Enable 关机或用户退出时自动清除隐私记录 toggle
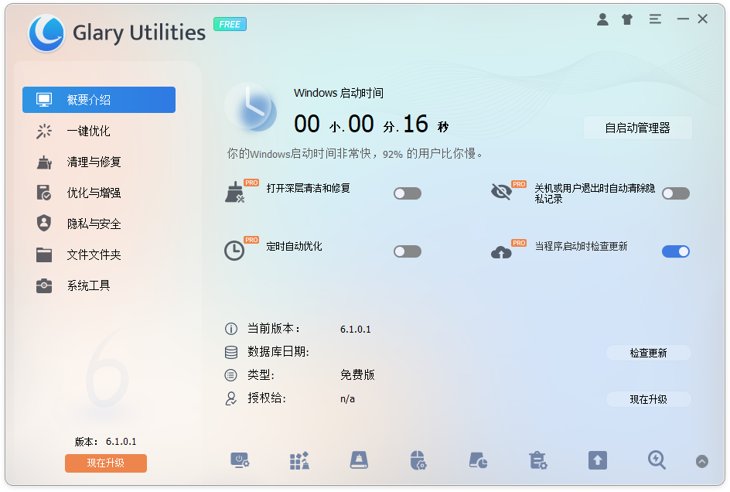 point(676,193)
